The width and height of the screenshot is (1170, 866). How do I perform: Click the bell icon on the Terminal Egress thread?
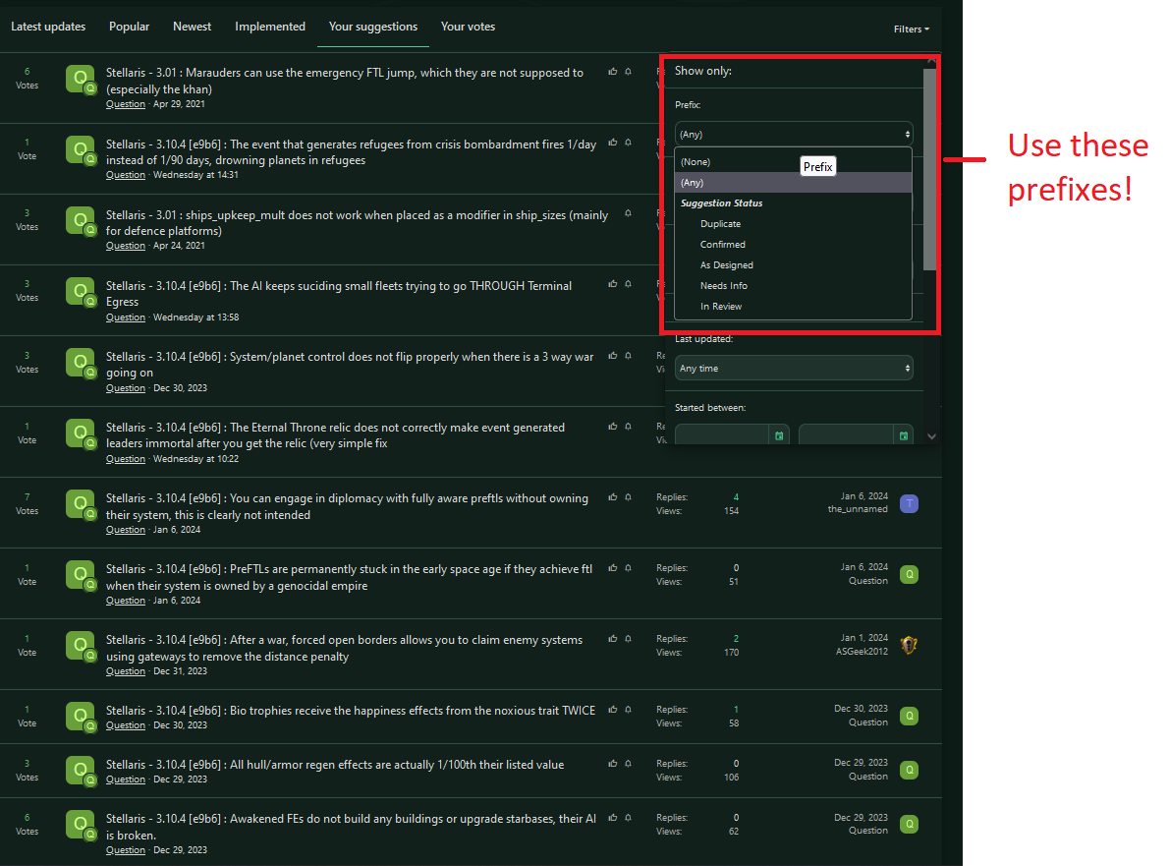(626, 285)
